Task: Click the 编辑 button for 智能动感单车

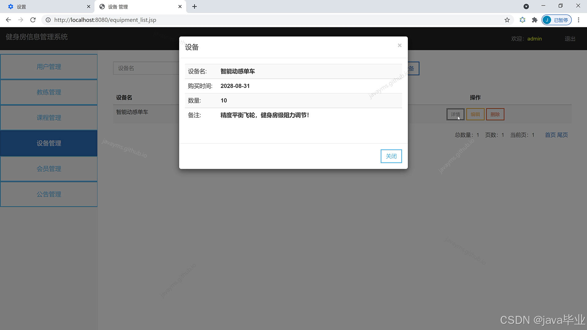Action: click(x=475, y=114)
